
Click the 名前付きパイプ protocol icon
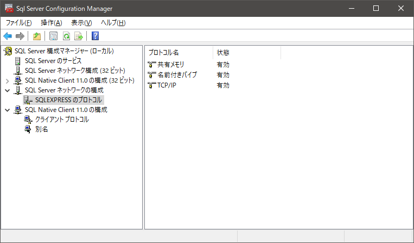click(151, 75)
